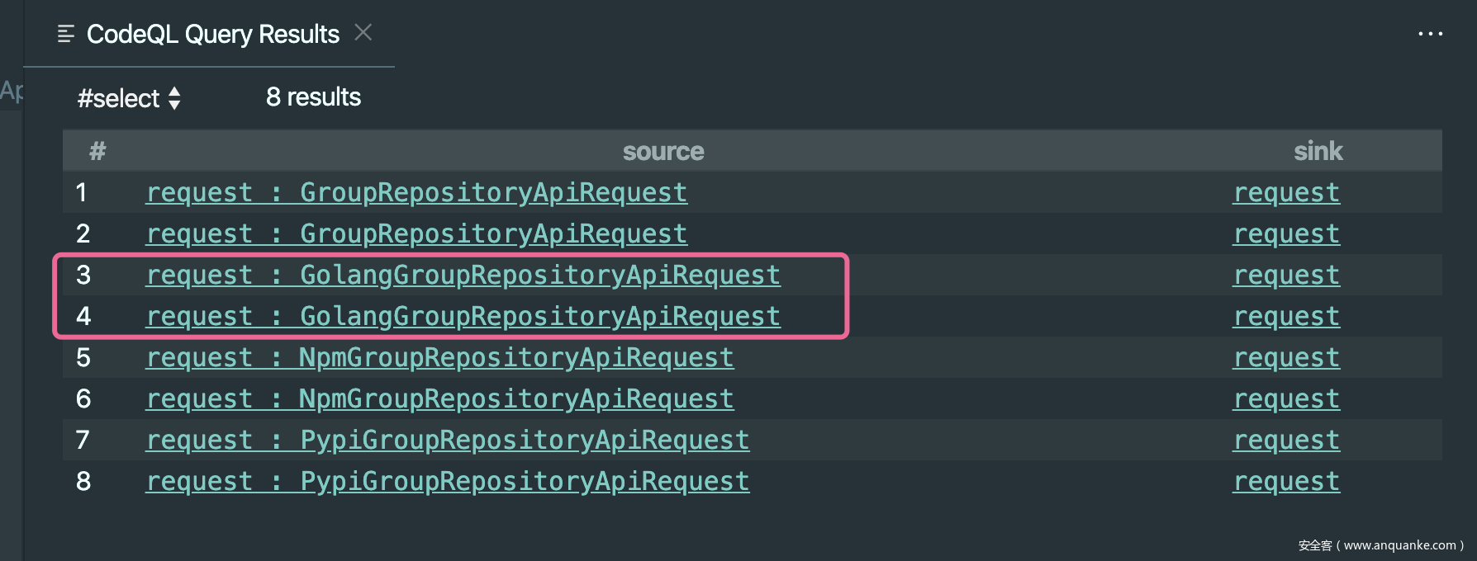The width and height of the screenshot is (1477, 561).
Task: Click the sink request link in row 3
Action: click(x=1286, y=275)
